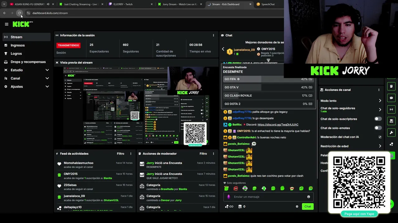Open Filtro in Acciones de moderador
Screen dimensions: 398x223
point(203,154)
